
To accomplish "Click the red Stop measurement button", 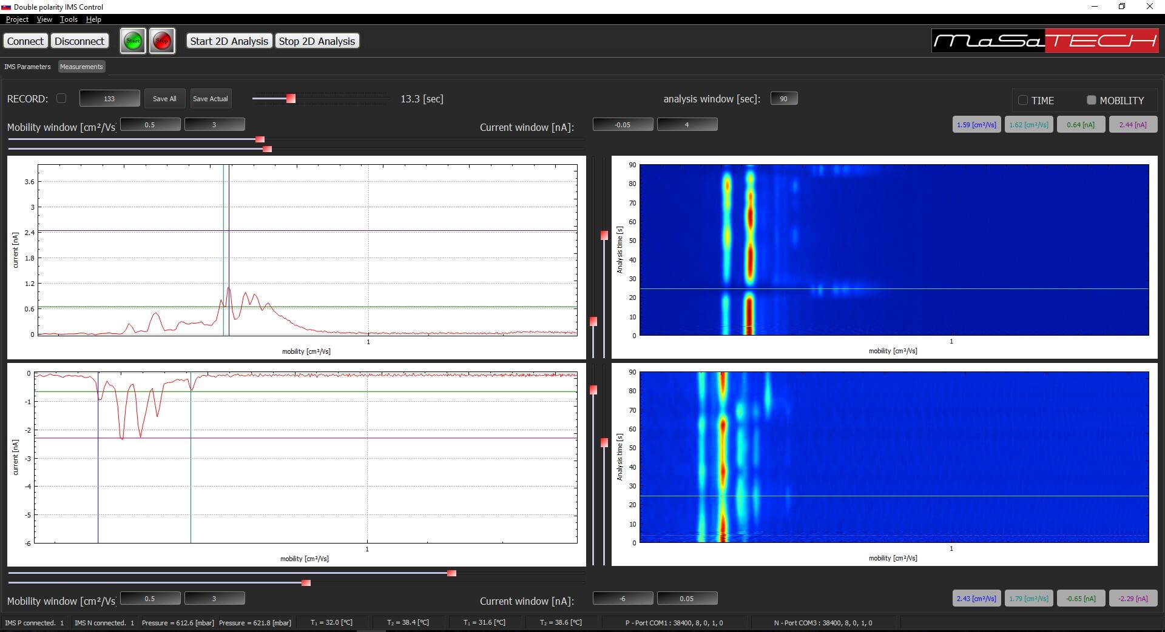I will [162, 41].
